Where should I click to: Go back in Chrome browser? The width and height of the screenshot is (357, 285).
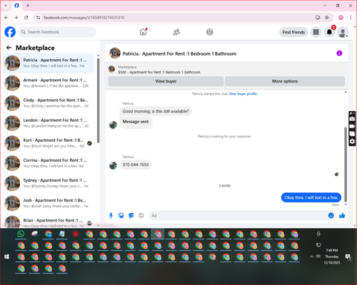coord(6,18)
